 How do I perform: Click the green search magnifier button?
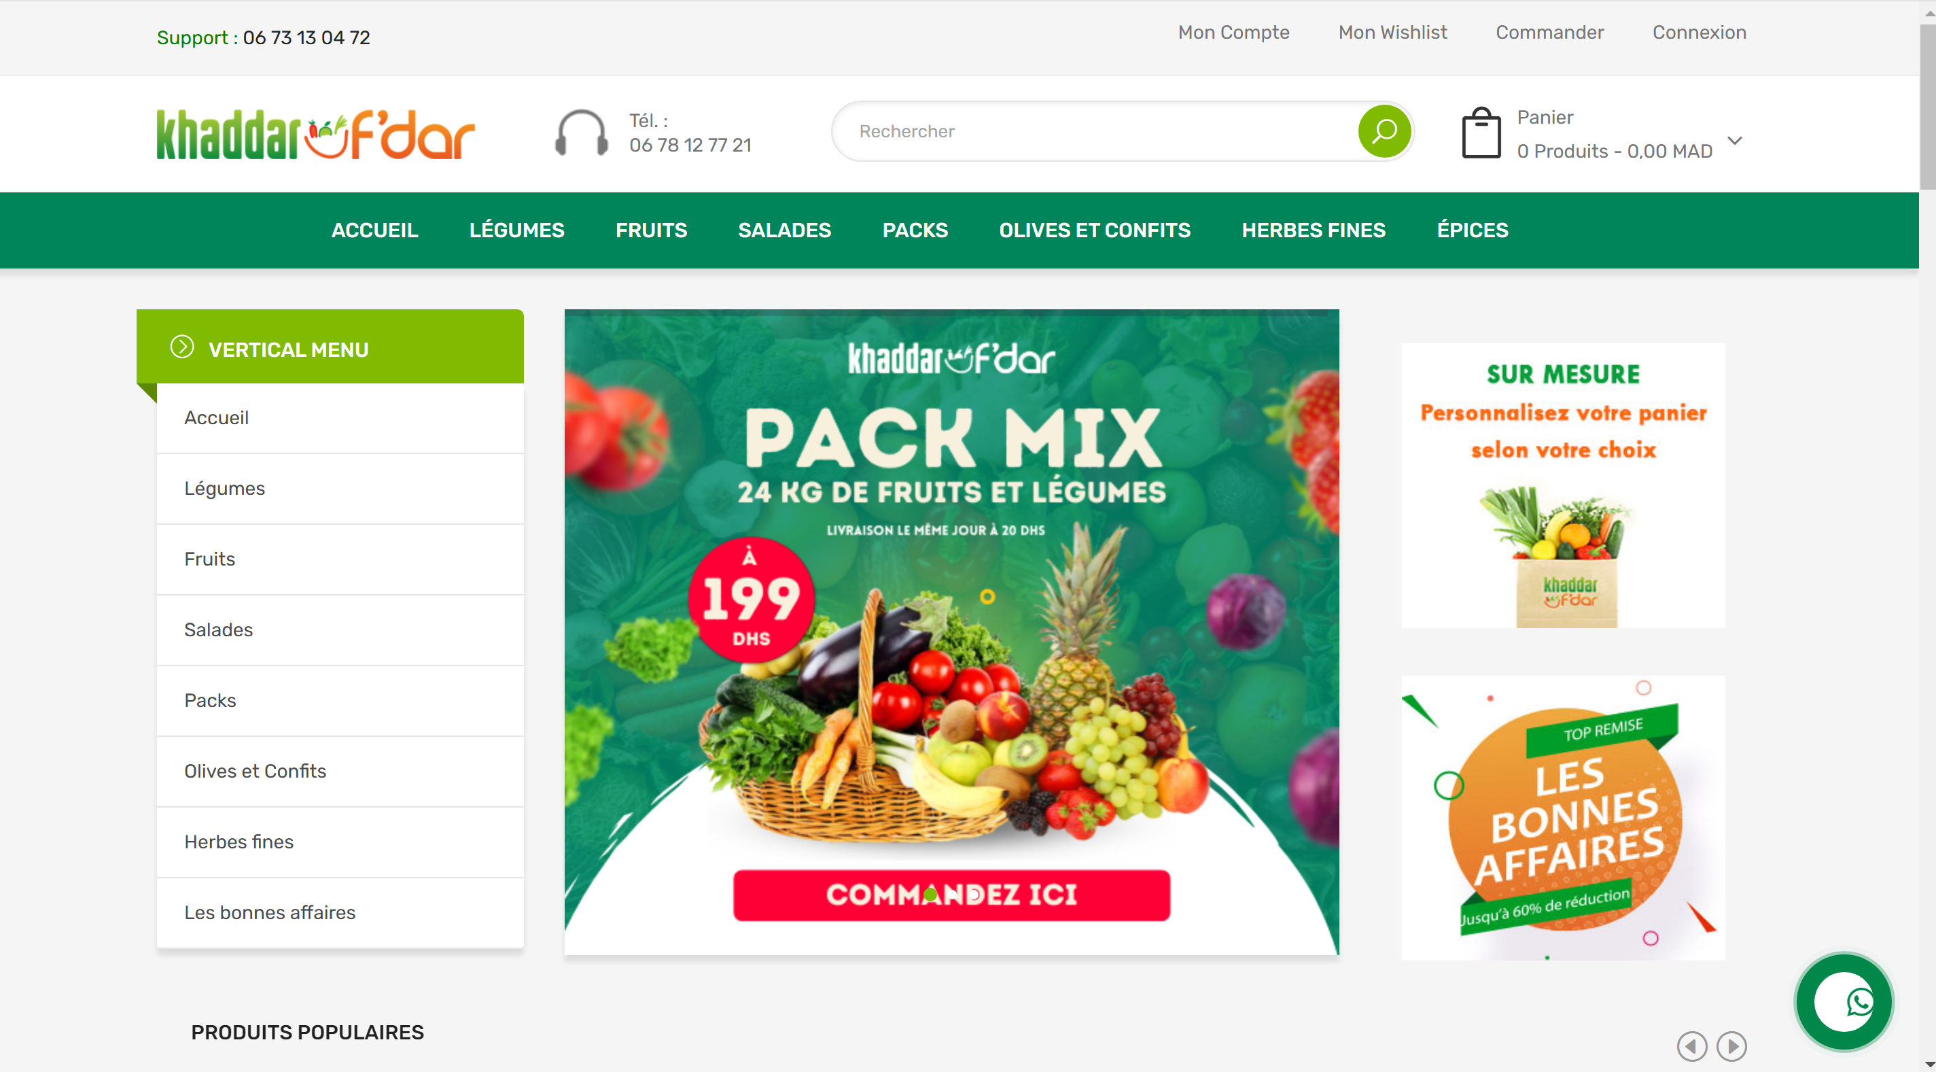click(1384, 132)
